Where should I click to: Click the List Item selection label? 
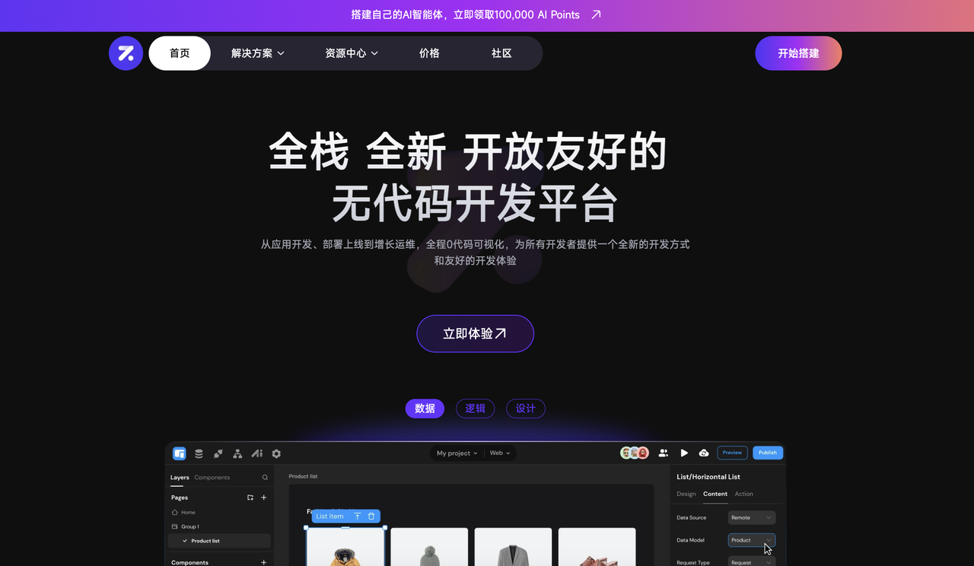(329, 516)
